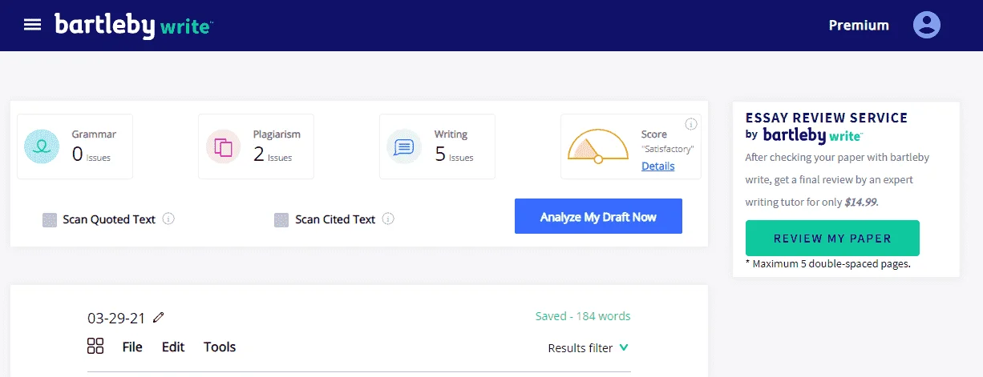Click the Saved - 184 words status

583,316
